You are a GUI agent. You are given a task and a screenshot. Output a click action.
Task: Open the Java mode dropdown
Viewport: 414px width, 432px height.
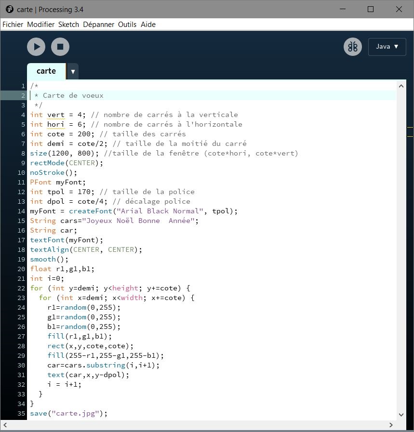point(387,47)
